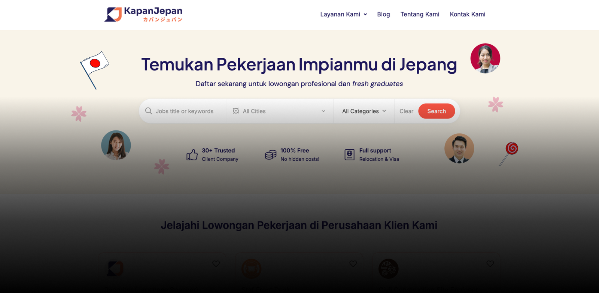
Task: Click the thumbs-up trusted client icon
Action: click(x=192, y=155)
